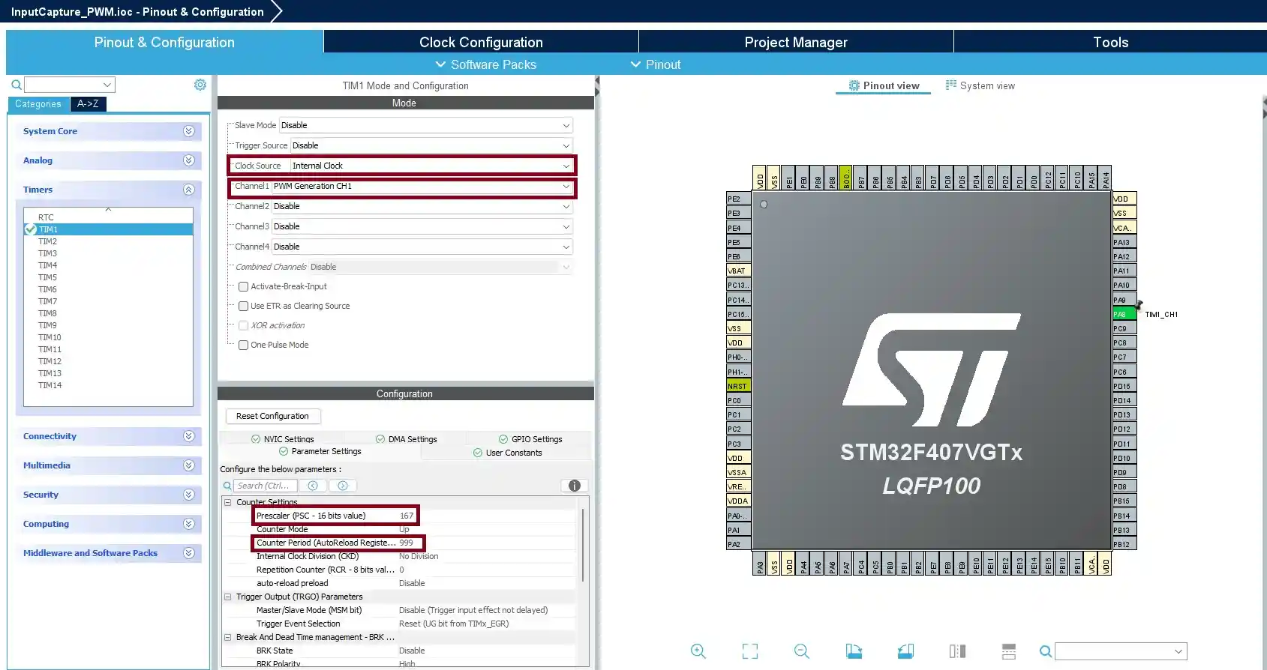Click the System view grid icon

coord(951,85)
